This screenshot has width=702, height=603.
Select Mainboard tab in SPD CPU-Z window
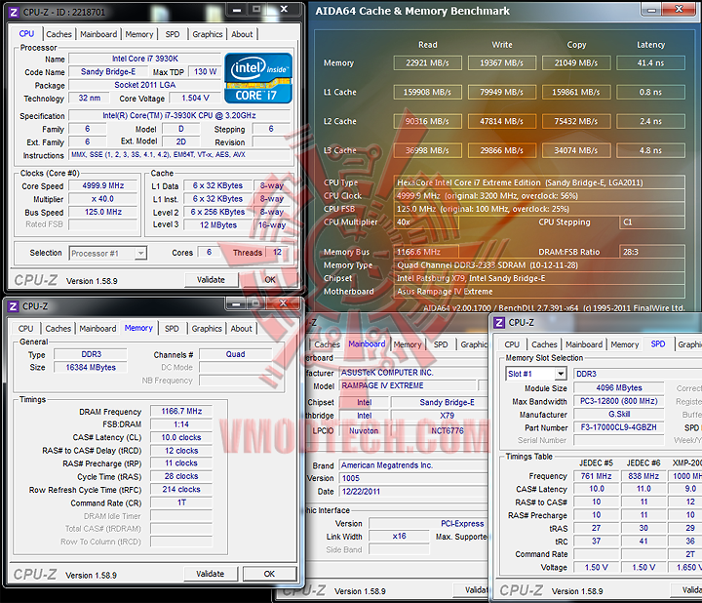pyautogui.click(x=584, y=344)
